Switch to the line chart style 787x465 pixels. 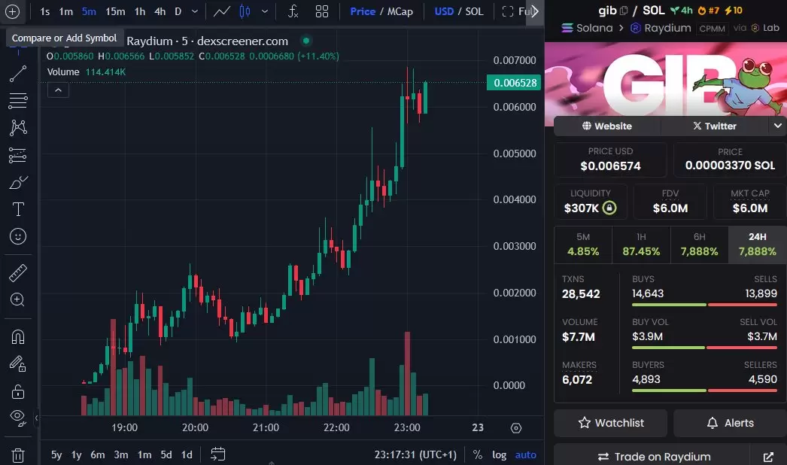pos(222,11)
